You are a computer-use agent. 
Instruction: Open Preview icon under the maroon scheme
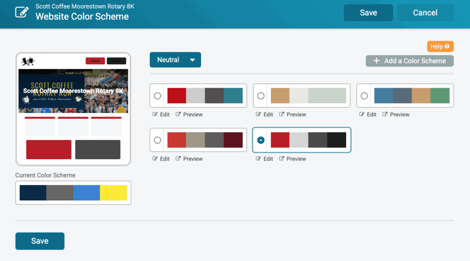178,159
